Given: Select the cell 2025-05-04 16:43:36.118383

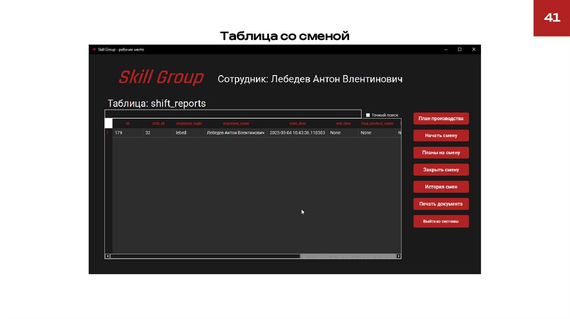Looking at the screenshot, I should click(x=297, y=133).
